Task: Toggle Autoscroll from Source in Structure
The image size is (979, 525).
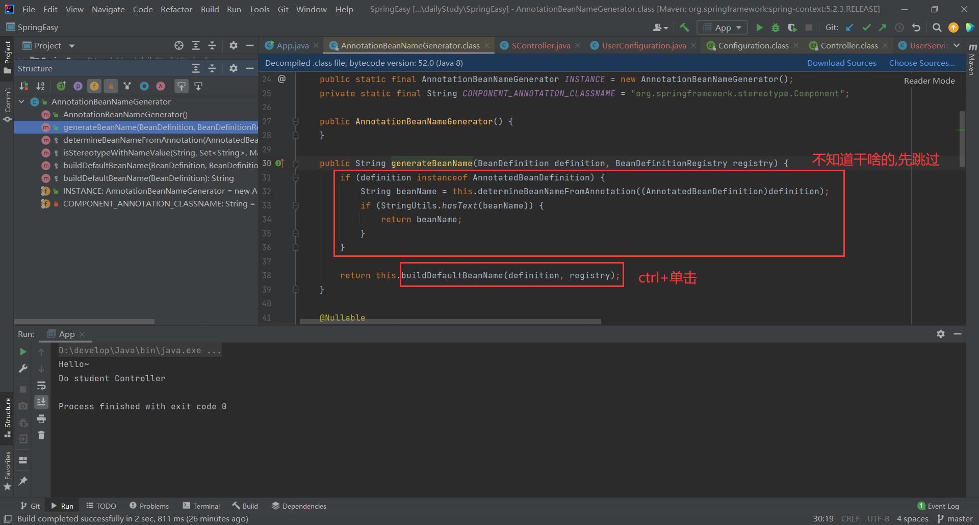Action: click(x=198, y=86)
